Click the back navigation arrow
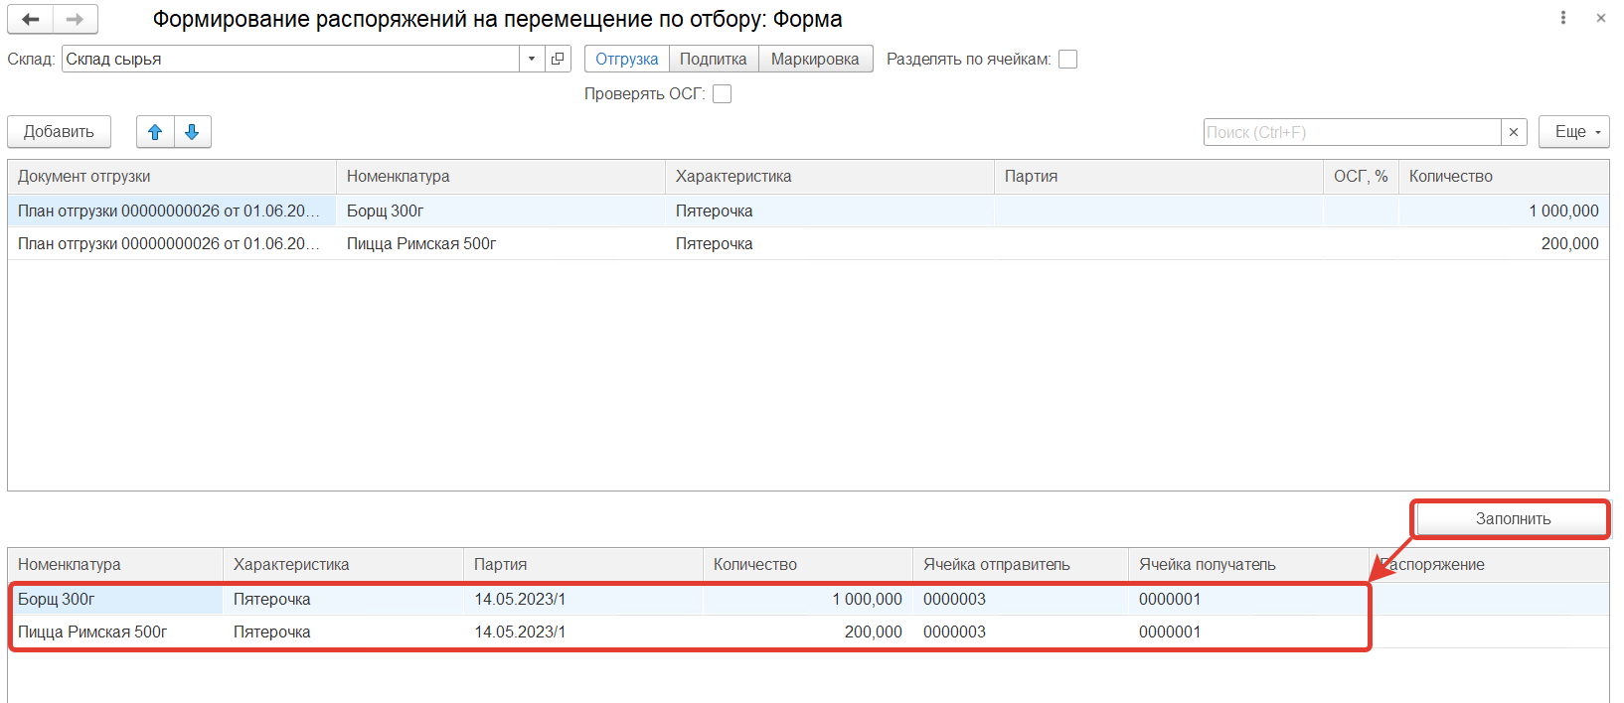This screenshot has height=703, width=1624. [31, 20]
